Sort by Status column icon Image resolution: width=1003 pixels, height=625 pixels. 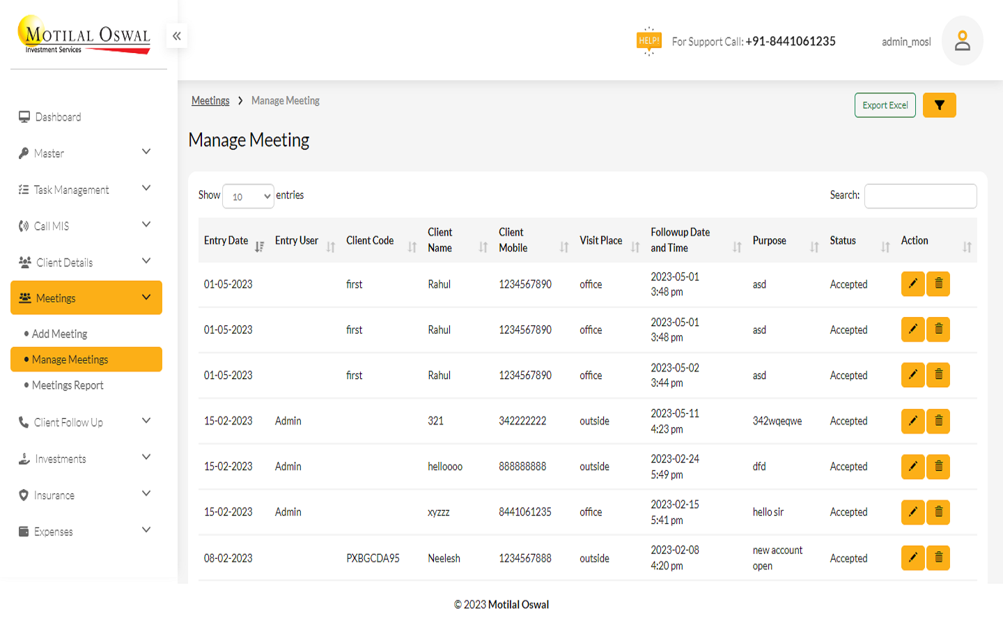(885, 247)
